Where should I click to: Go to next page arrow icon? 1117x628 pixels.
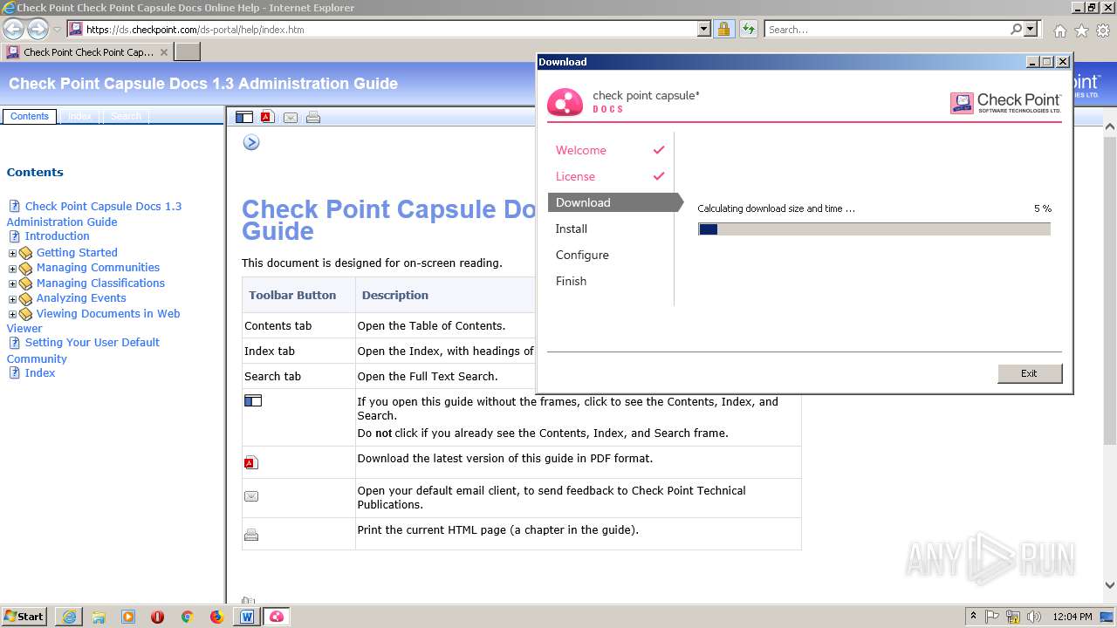coord(251,142)
